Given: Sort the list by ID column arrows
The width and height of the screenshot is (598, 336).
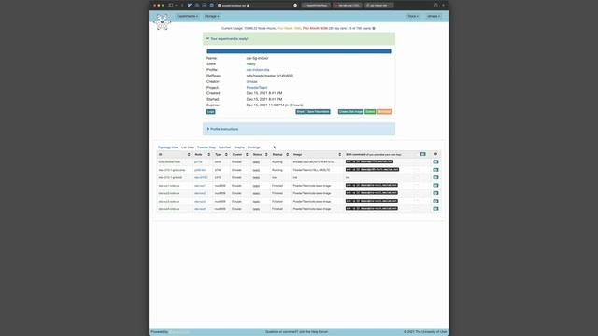Looking at the screenshot, I should [x=189, y=154].
